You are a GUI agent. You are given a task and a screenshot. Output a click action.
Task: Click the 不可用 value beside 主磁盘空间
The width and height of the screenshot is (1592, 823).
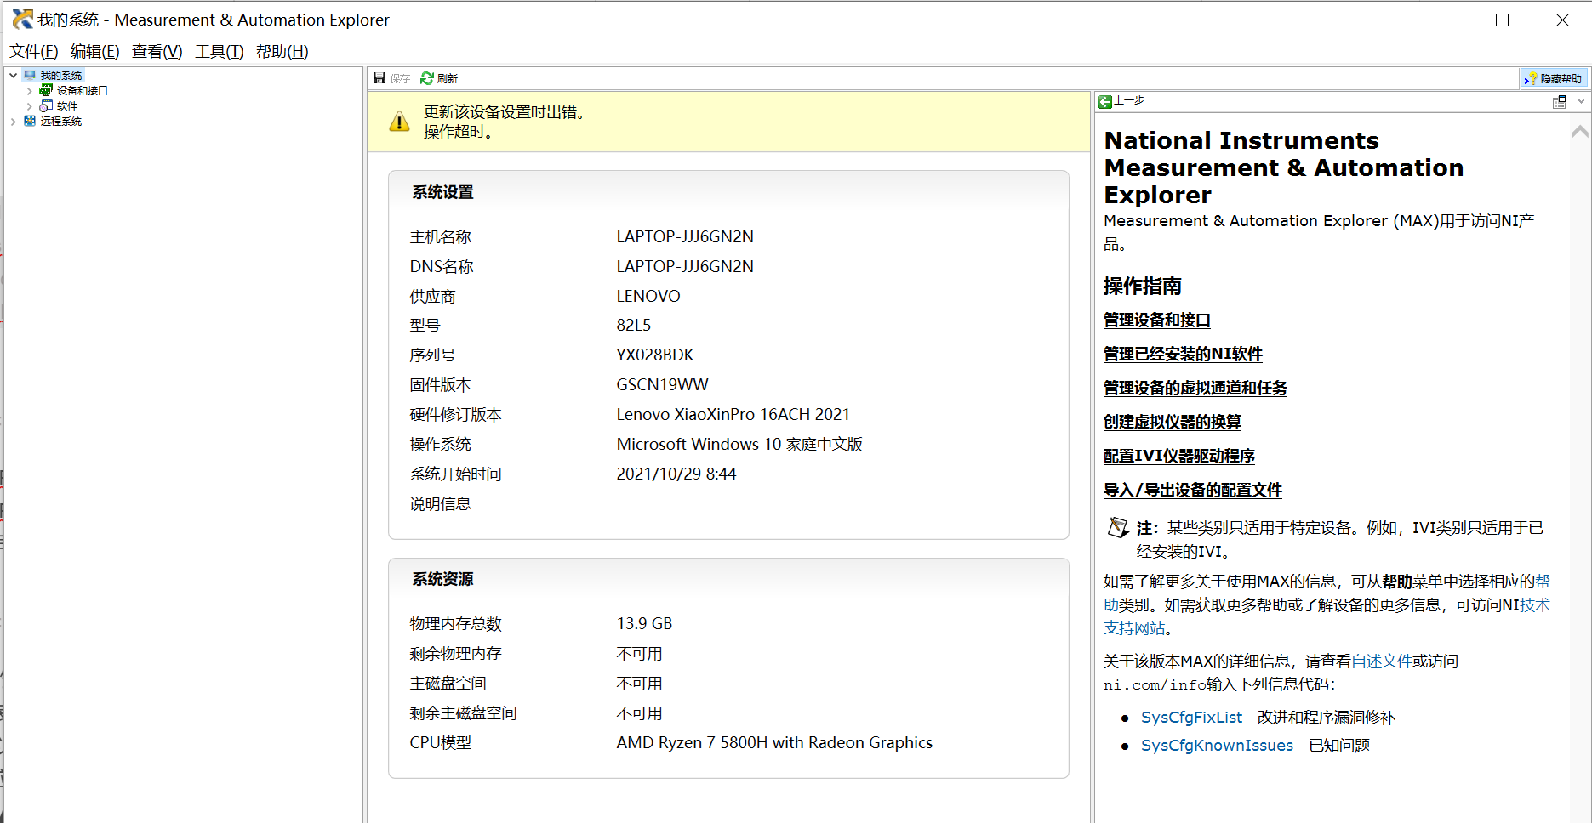pyautogui.click(x=639, y=684)
